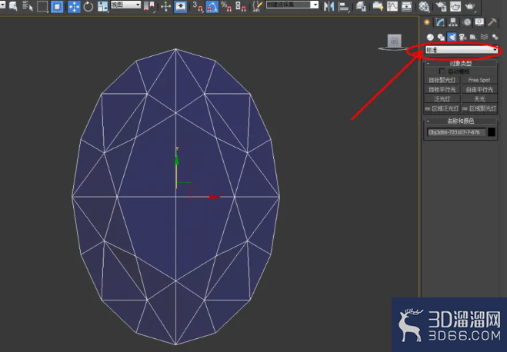Click the Align tool icon
This screenshot has width=507, height=352.
click(343, 6)
